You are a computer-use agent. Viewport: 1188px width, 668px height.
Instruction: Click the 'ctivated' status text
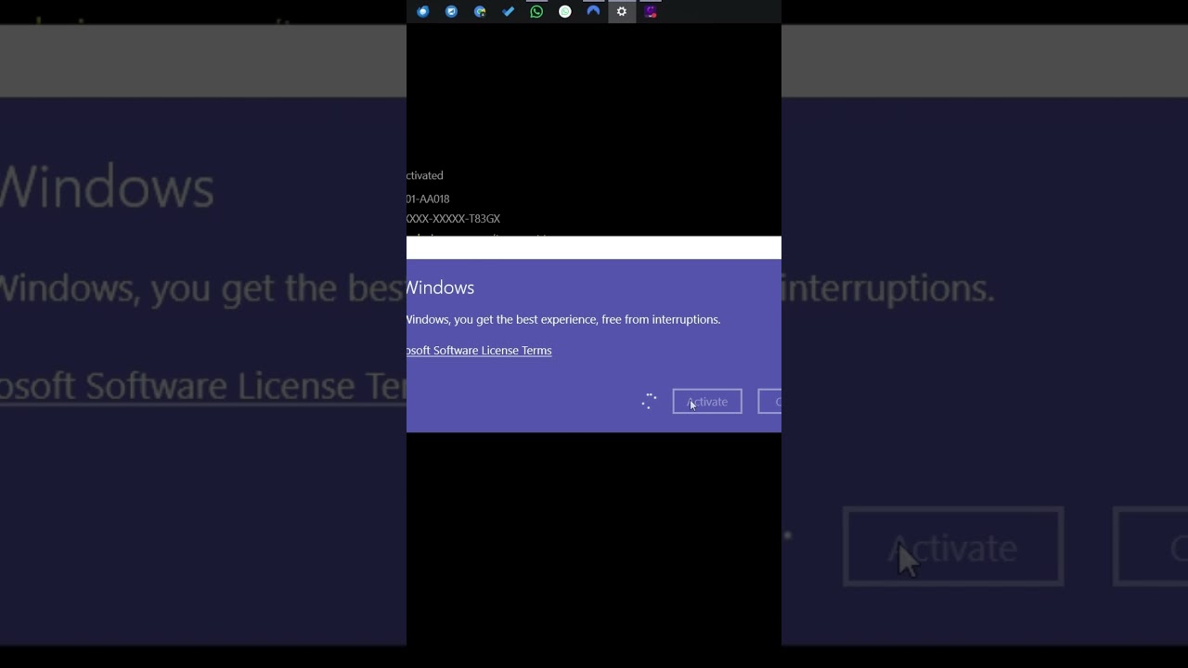click(x=425, y=175)
